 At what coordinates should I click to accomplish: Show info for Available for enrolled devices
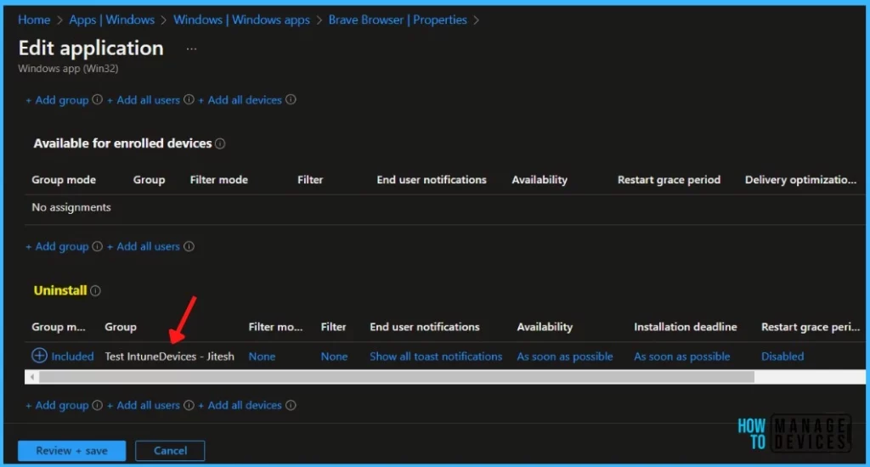point(220,143)
